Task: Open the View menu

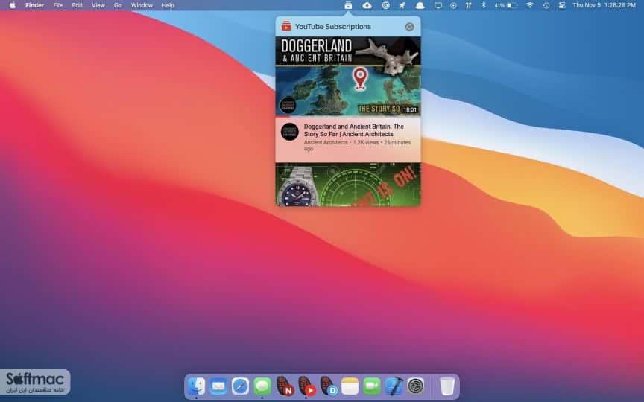Action: tap(98, 5)
